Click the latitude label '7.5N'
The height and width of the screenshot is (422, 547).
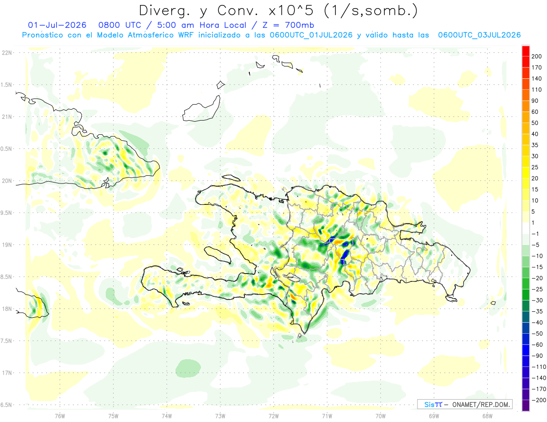pos(6,341)
